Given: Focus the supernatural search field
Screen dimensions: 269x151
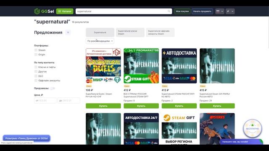Looking at the screenshot, I should coord(124,11).
